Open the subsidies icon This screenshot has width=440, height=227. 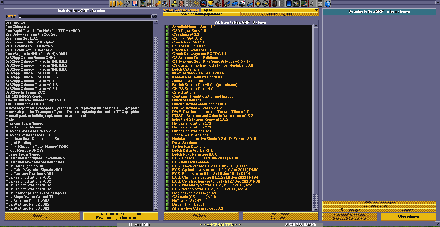[x=158, y=4]
